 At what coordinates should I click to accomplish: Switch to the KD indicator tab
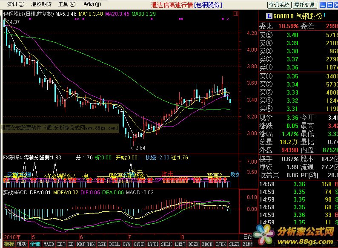(x=71, y=244)
